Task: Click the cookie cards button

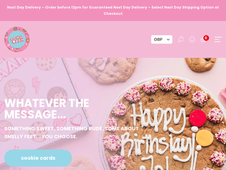Action: click(38, 158)
